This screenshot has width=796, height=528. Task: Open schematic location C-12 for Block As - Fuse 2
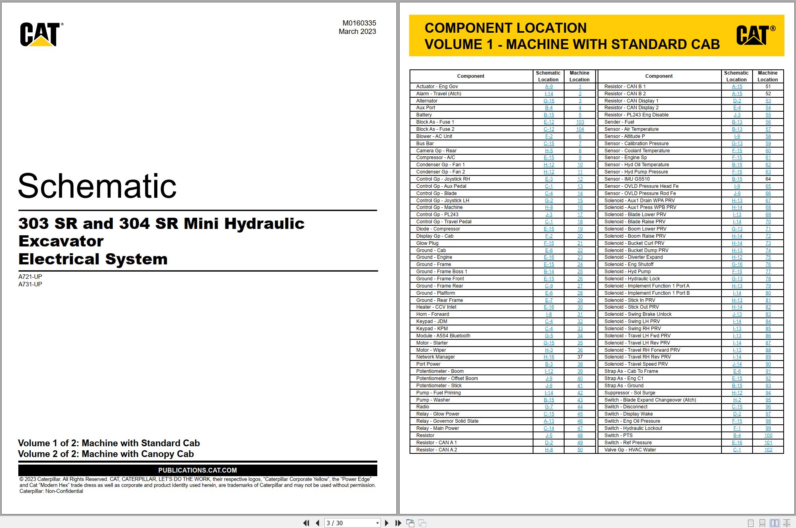(549, 129)
